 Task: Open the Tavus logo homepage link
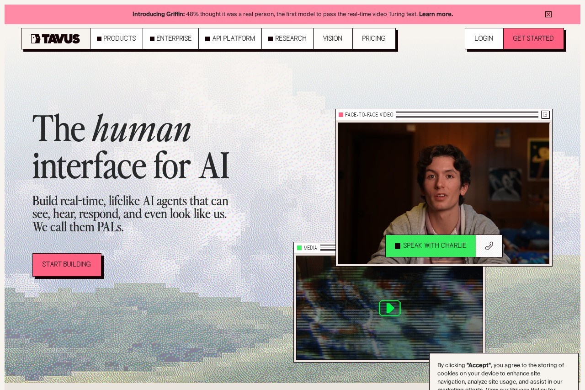pos(56,38)
